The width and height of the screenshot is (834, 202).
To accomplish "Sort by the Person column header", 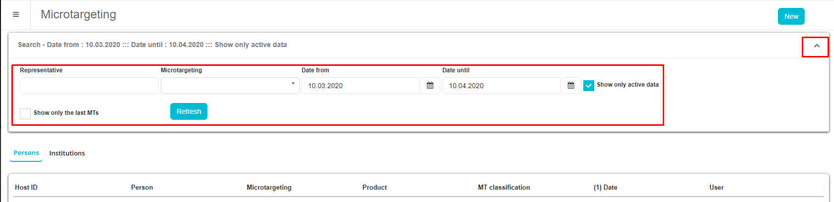I will [x=142, y=188].
